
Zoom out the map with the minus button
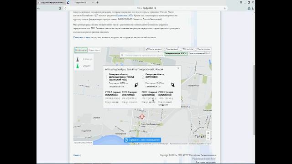(208, 138)
